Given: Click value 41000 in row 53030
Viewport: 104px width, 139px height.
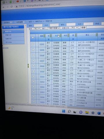Looking at the screenshot, I should click(x=99, y=100).
